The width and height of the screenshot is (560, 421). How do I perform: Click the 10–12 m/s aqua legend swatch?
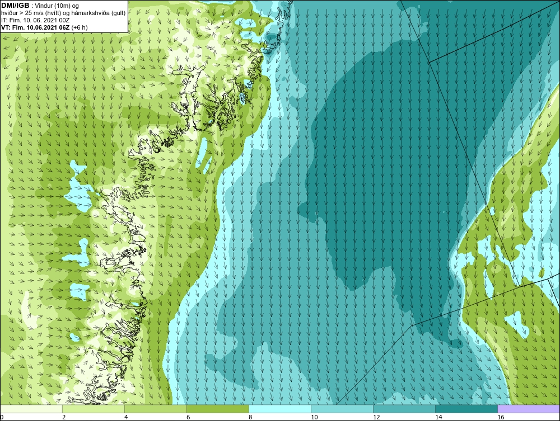tap(342, 409)
